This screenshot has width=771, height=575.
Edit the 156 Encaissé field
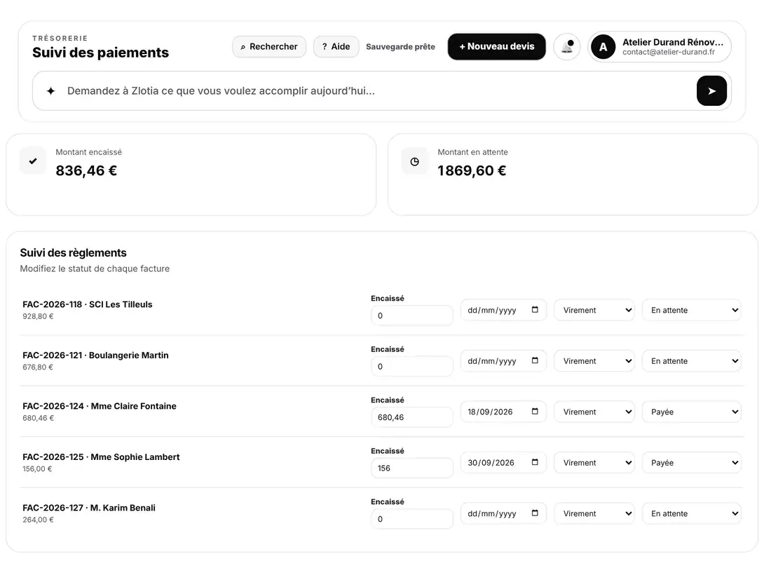coord(412,468)
